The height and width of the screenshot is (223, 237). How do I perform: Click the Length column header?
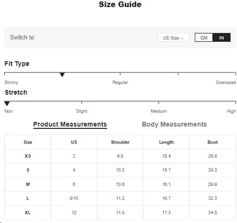pos(166,143)
